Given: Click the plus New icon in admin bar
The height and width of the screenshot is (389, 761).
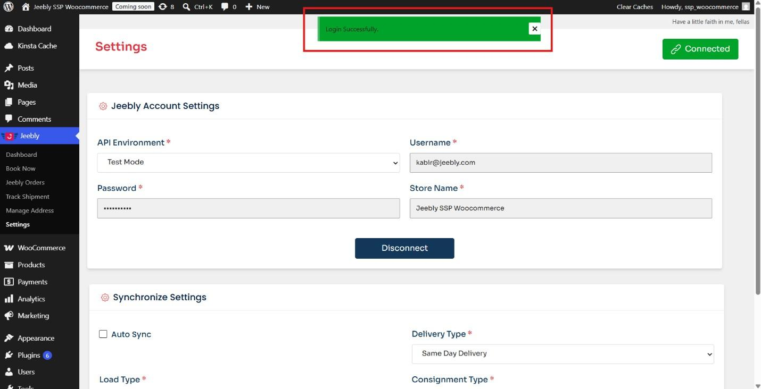Looking at the screenshot, I should tap(249, 7).
